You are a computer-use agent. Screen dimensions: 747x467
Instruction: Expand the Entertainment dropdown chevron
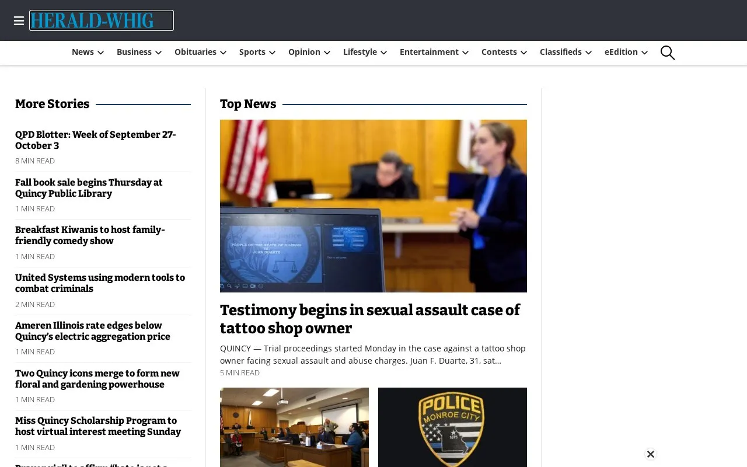click(x=465, y=53)
